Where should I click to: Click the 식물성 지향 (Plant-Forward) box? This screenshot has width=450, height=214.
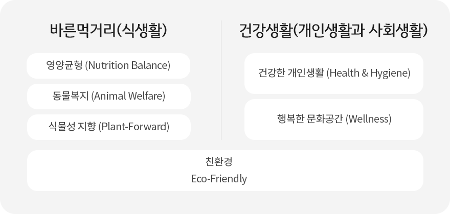109,127
